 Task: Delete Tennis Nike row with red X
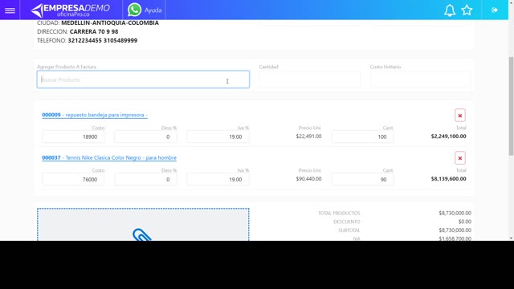[460, 158]
